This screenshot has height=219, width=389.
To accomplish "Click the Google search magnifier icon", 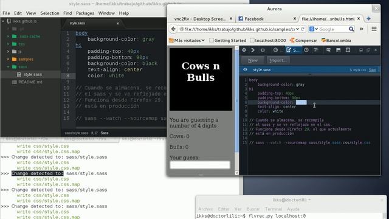I will point(351,29).
